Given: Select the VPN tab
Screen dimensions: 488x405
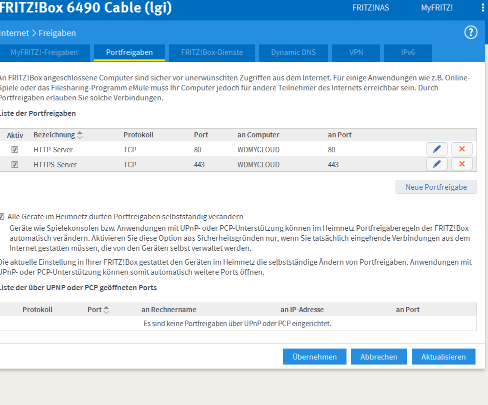Looking at the screenshot, I should click(356, 52).
